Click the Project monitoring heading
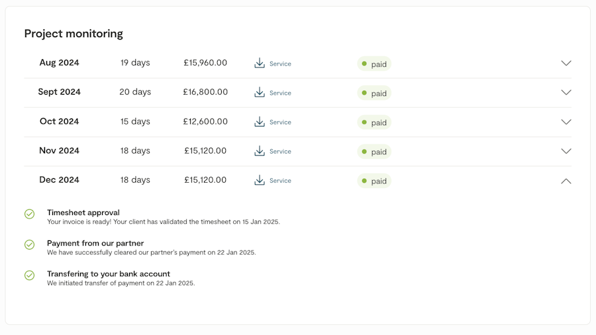This screenshot has width=596, height=335. pyautogui.click(x=74, y=34)
